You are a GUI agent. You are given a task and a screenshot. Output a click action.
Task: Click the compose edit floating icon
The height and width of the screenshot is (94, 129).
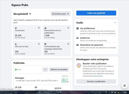pyautogui.click(x=125, y=85)
